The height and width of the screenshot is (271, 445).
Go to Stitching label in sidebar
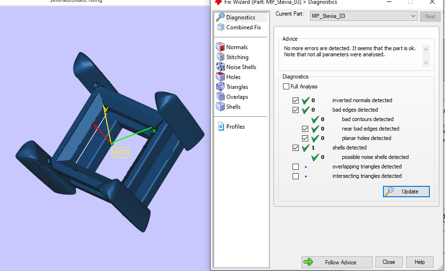[237, 57]
